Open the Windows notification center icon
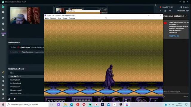191x107 pixels. pos(187,104)
